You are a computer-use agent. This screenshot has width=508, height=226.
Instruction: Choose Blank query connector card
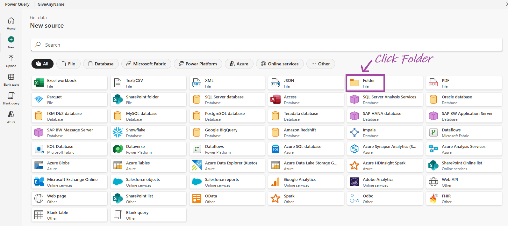pos(148,215)
